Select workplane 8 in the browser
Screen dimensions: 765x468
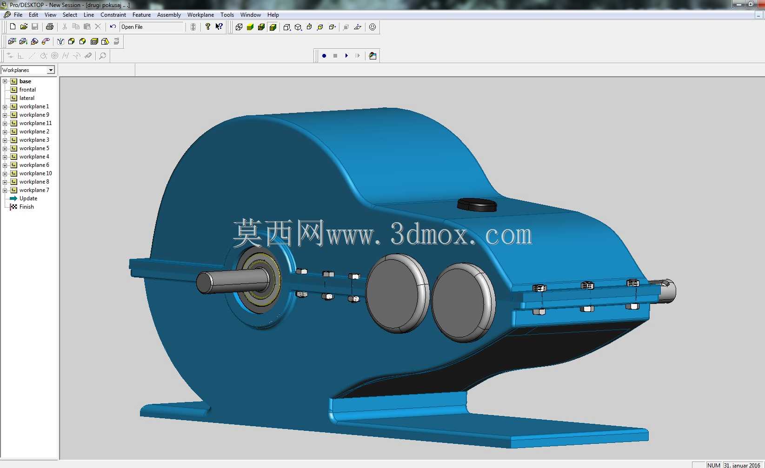[34, 182]
